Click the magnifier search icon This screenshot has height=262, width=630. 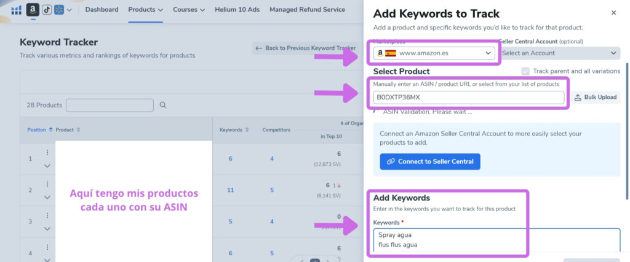point(162,106)
